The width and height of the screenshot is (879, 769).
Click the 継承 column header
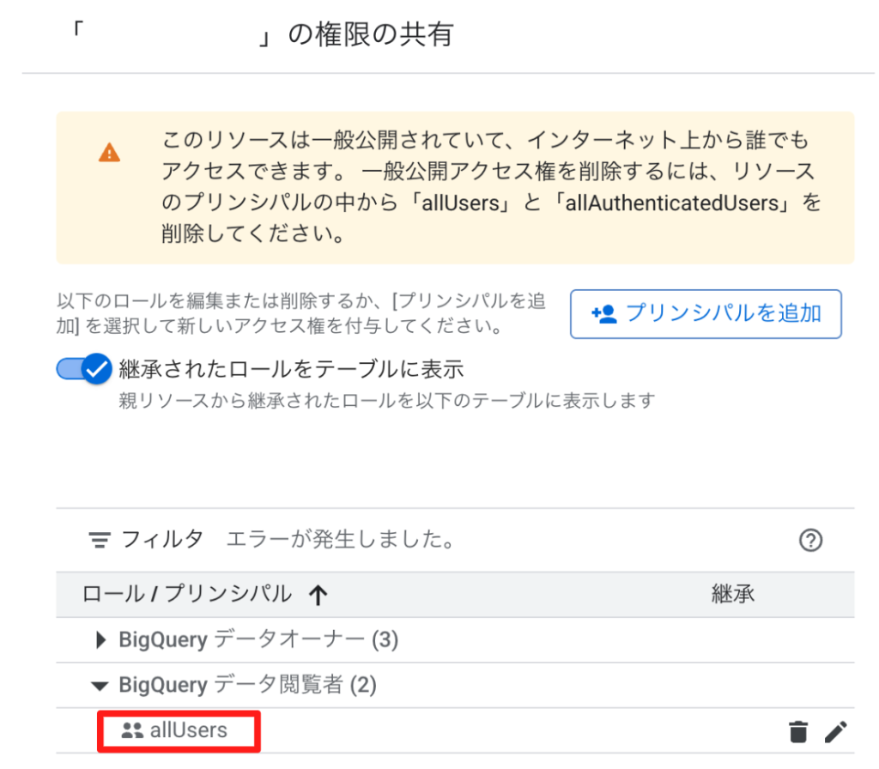point(733,594)
